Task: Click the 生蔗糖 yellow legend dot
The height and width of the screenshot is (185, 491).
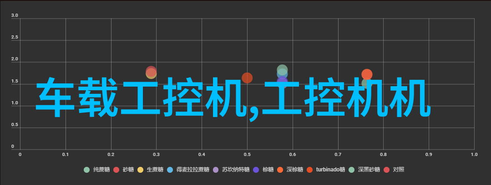Action: click(x=140, y=170)
